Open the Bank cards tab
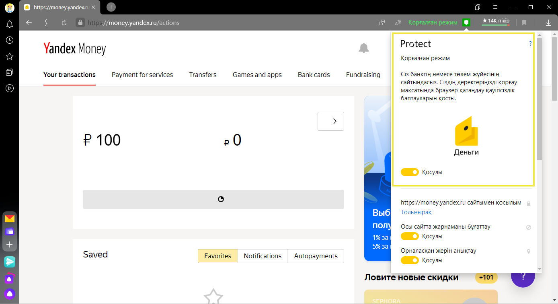The image size is (558, 304). click(x=314, y=75)
